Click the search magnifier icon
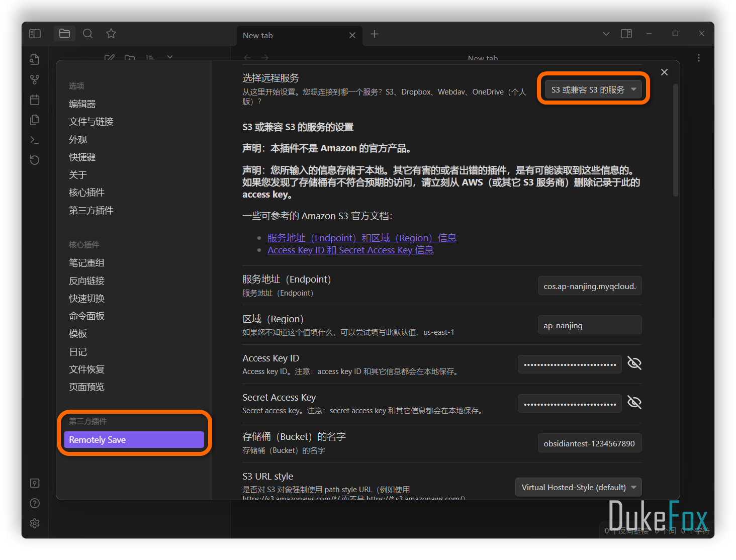The height and width of the screenshot is (560, 736). [87, 34]
